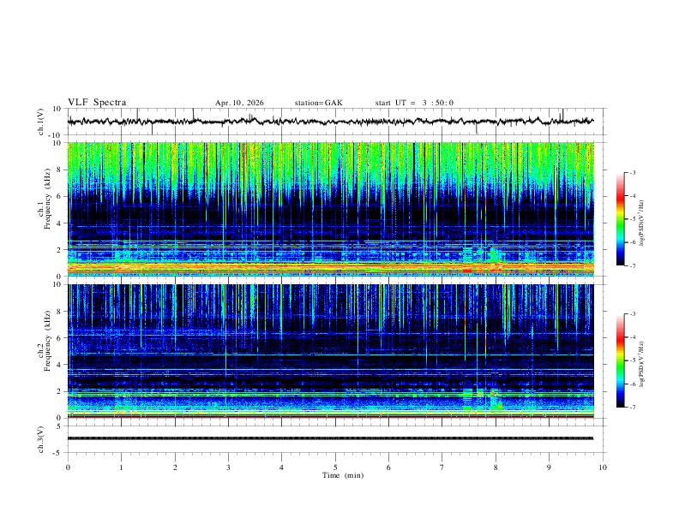This screenshot has height=524, width=679.
Task: Click the time axis tick label "5"
Action: pos(335,467)
